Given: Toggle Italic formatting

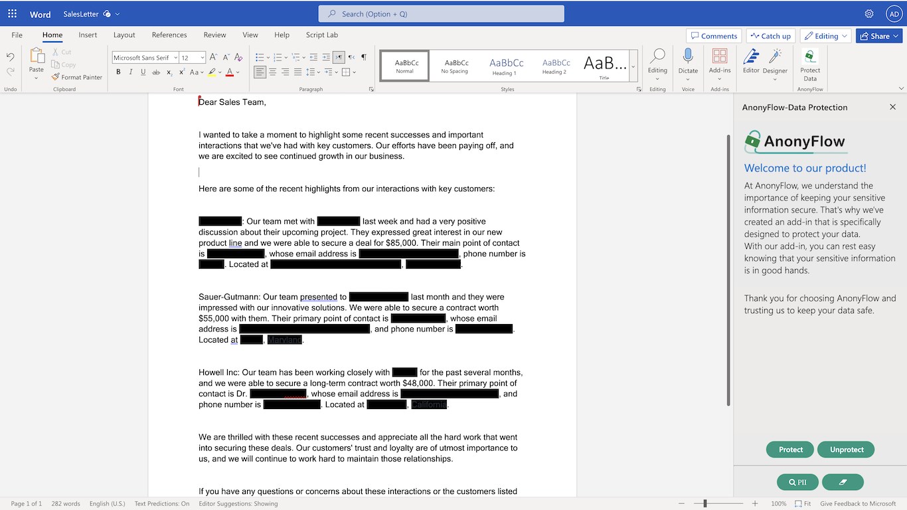Looking at the screenshot, I should point(131,72).
